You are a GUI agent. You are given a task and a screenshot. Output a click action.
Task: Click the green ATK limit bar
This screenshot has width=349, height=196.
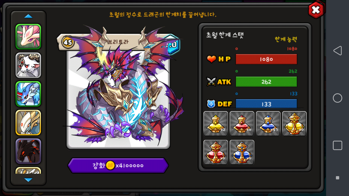coord(266,82)
